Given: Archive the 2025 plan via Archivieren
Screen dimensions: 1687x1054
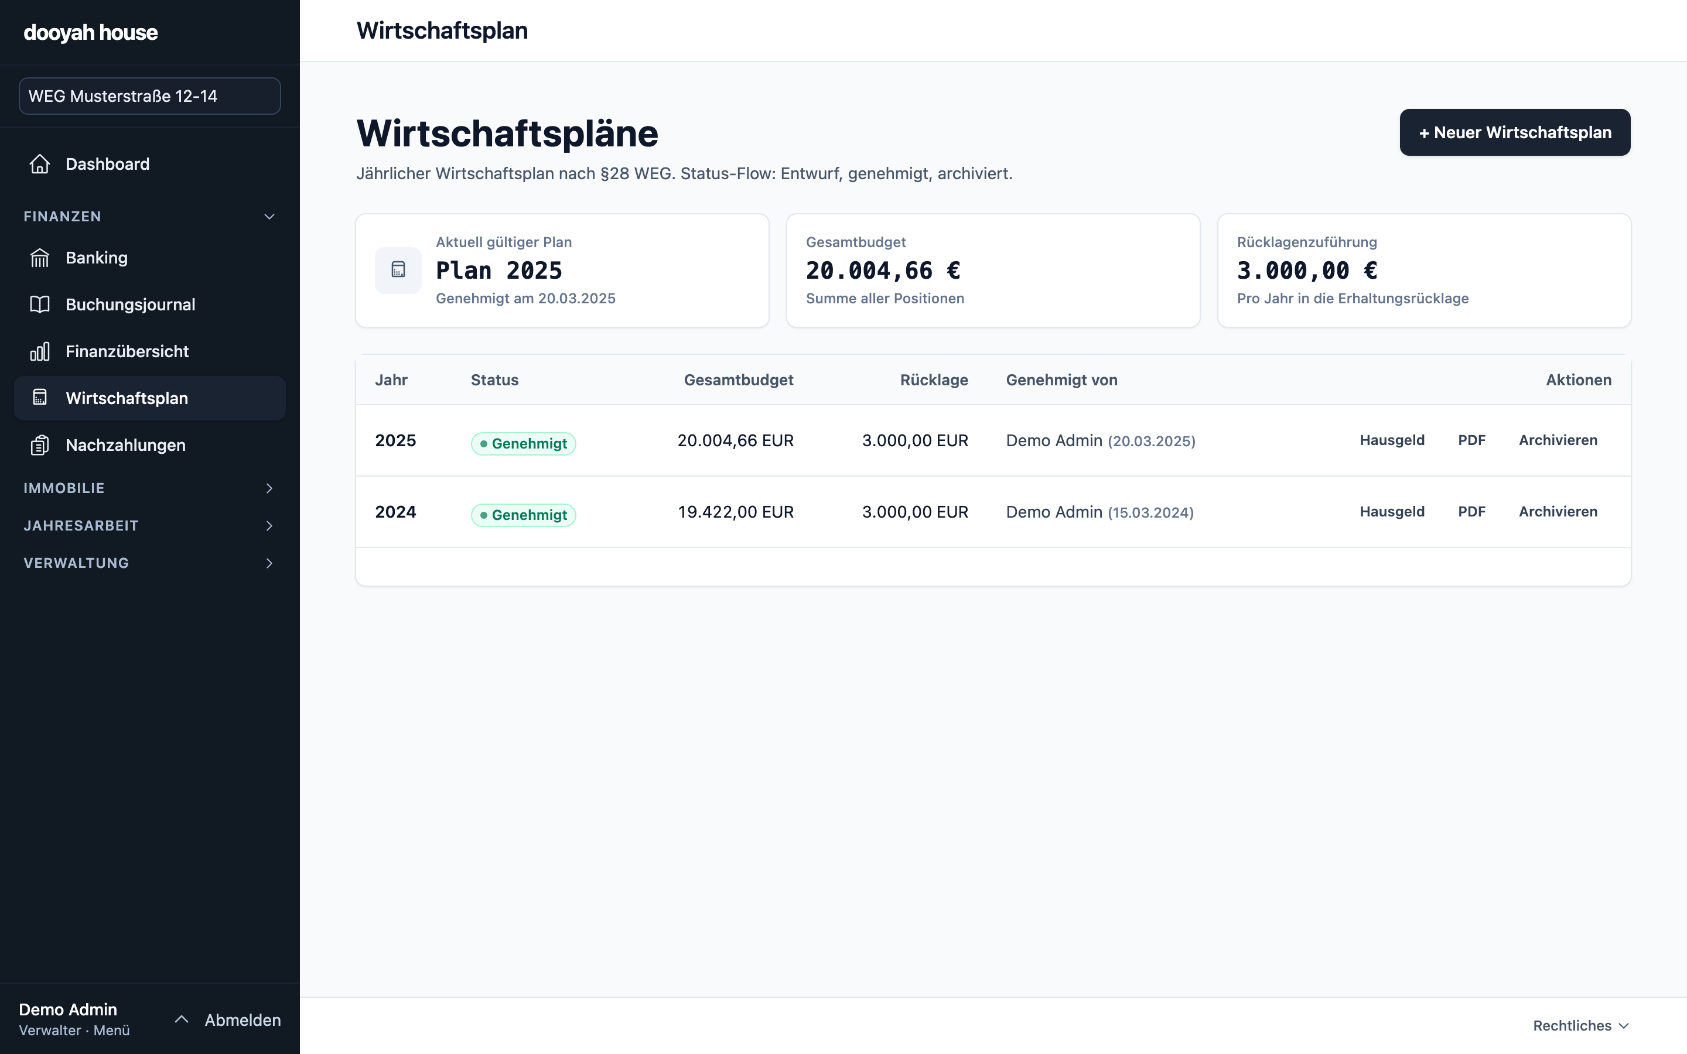Looking at the screenshot, I should point(1558,440).
